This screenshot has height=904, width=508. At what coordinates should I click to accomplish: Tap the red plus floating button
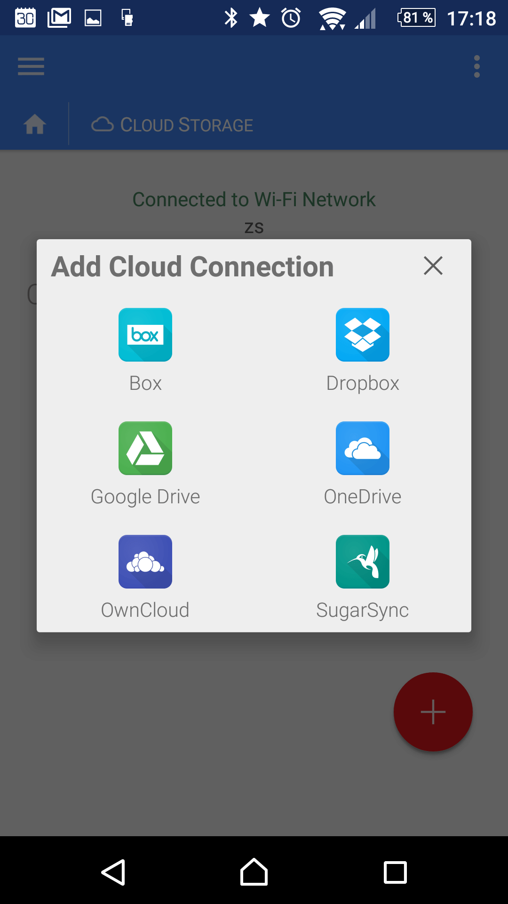433,712
